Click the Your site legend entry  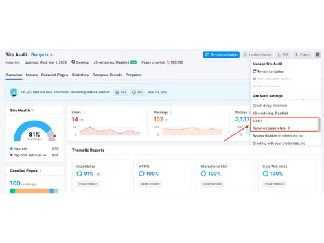point(19,148)
